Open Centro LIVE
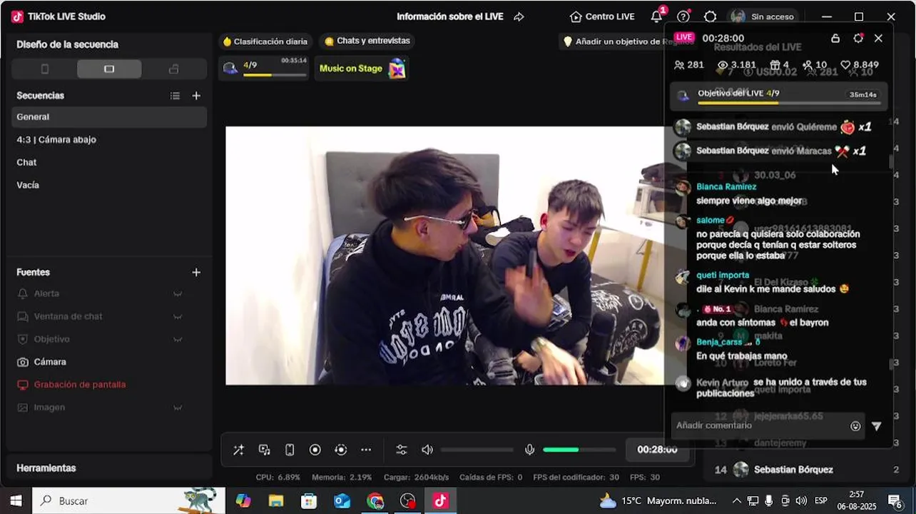916x514 pixels. [602, 16]
